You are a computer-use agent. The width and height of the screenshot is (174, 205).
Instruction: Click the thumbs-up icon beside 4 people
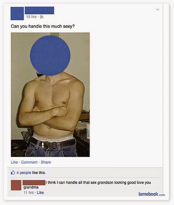pyautogui.click(x=13, y=173)
